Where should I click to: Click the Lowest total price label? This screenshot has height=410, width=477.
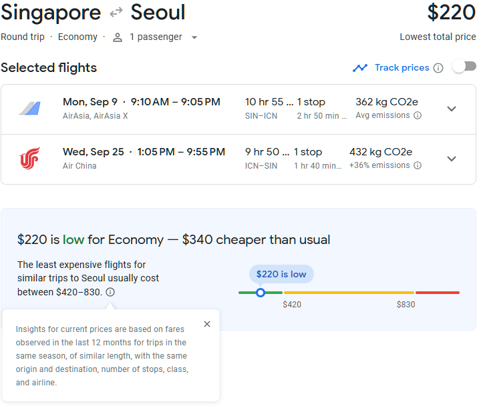point(438,37)
